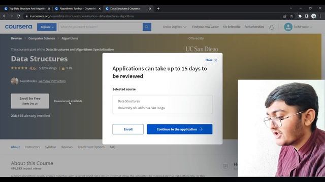Click 'Financial aid available' link

coord(68,101)
